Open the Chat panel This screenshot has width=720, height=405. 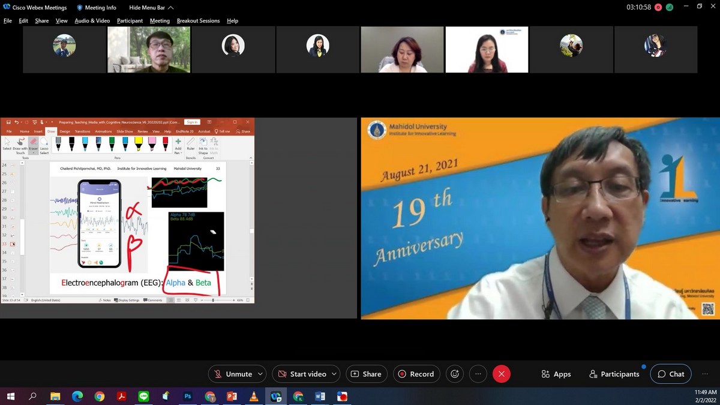[670, 374]
